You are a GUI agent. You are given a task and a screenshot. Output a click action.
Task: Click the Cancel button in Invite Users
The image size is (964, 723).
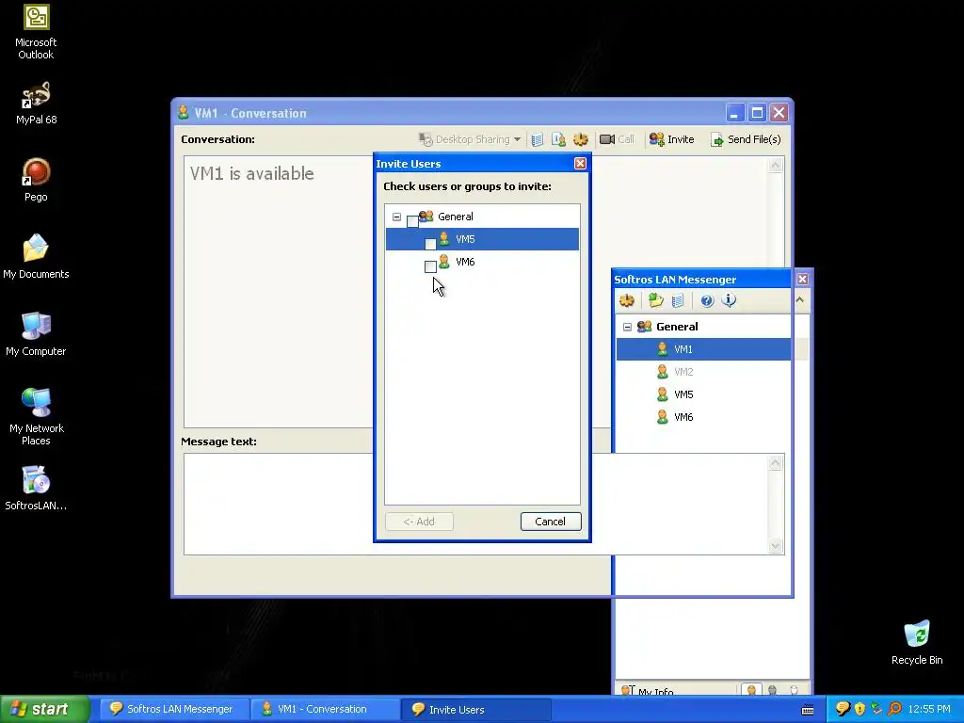[x=550, y=522]
